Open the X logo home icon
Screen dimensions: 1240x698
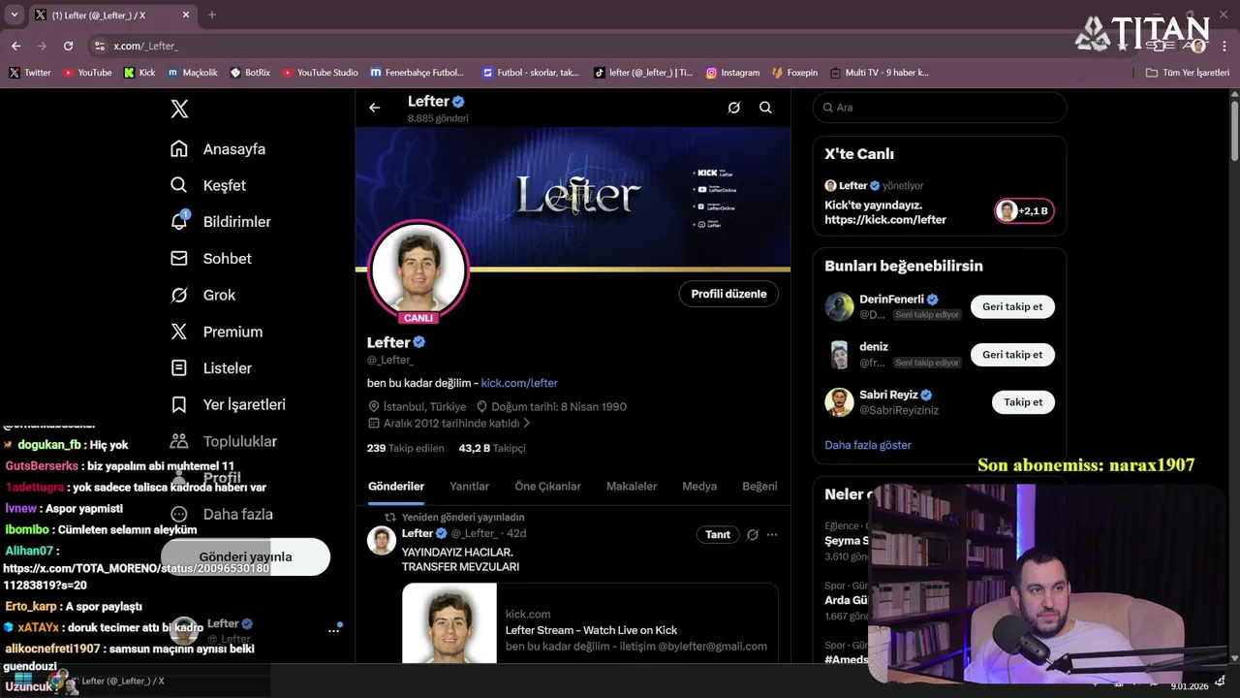(179, 109)
